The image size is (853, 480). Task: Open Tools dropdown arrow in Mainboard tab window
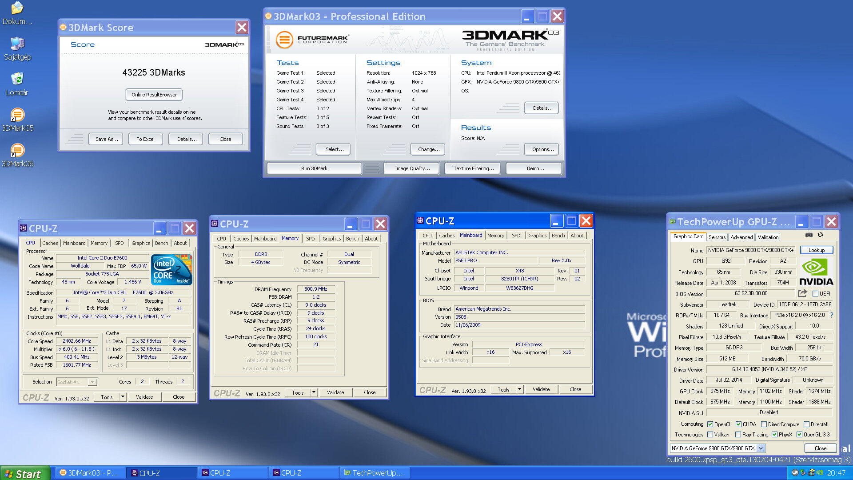[x=519, y=389]
